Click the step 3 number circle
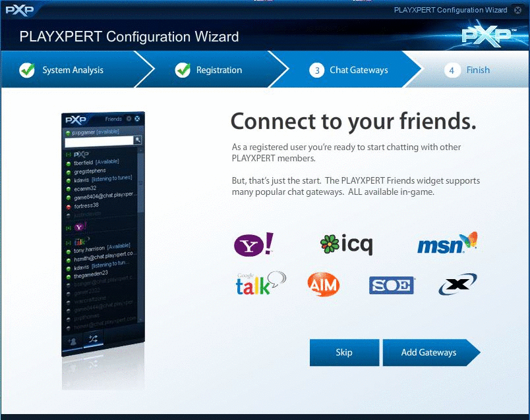Viewport: 530px width, 420px height. [316, 70]
